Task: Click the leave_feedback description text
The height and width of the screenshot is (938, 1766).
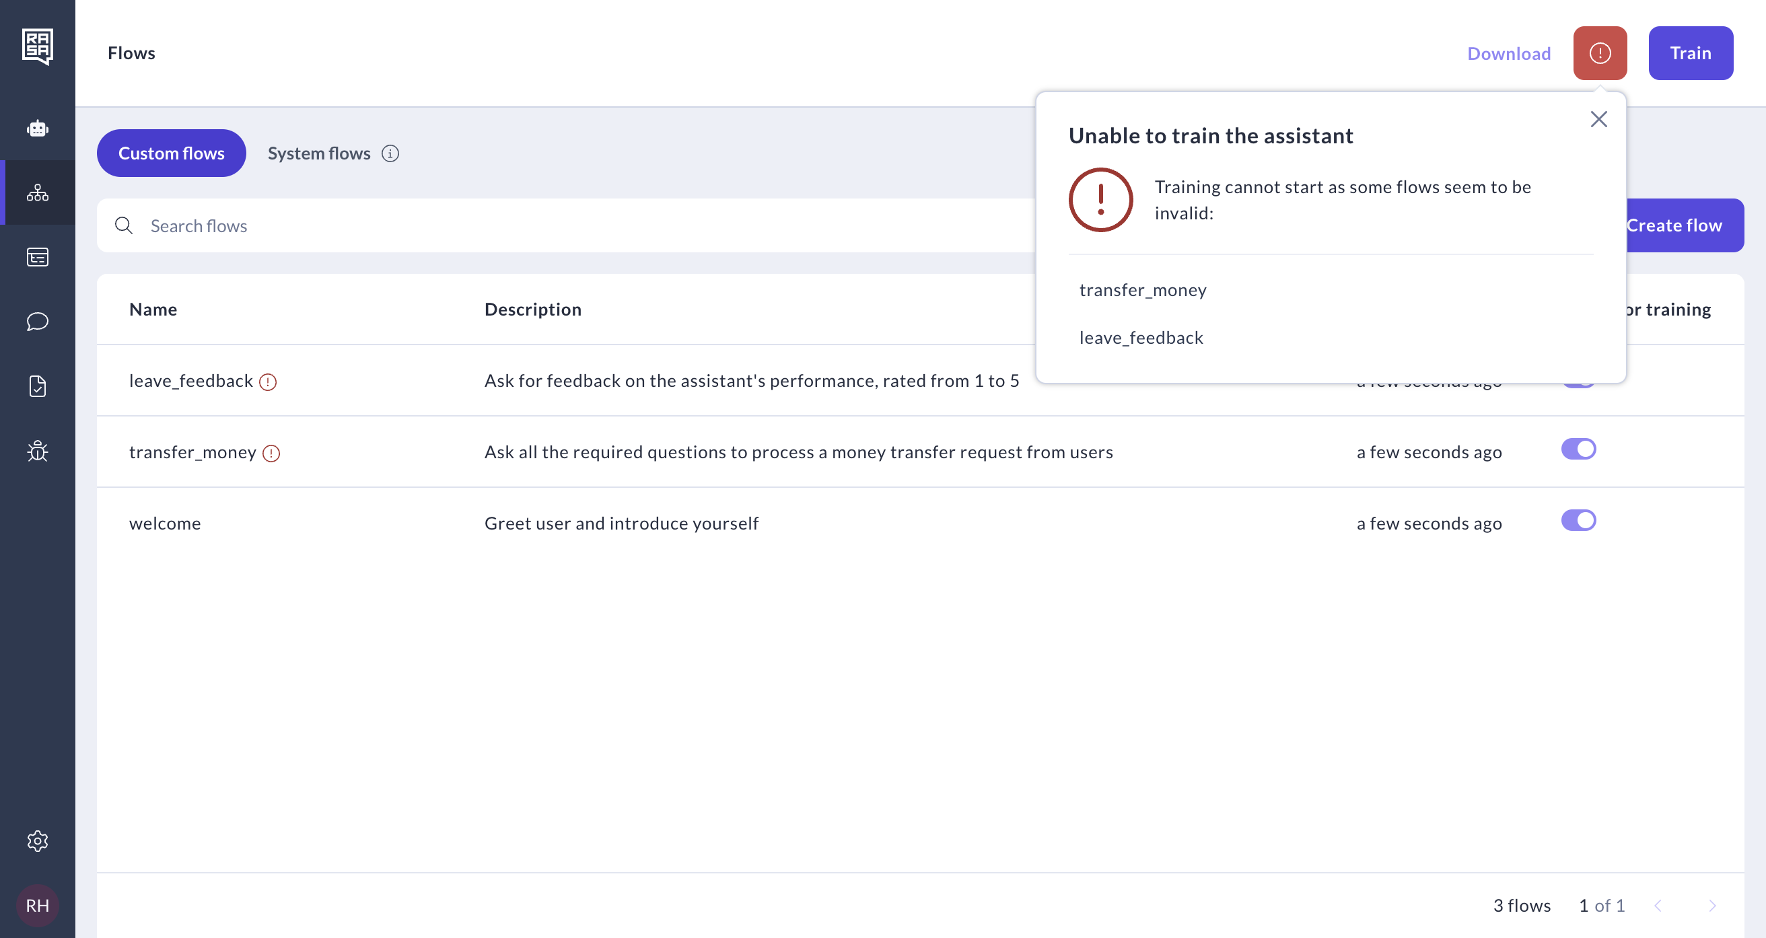Action: pos(751,381)
